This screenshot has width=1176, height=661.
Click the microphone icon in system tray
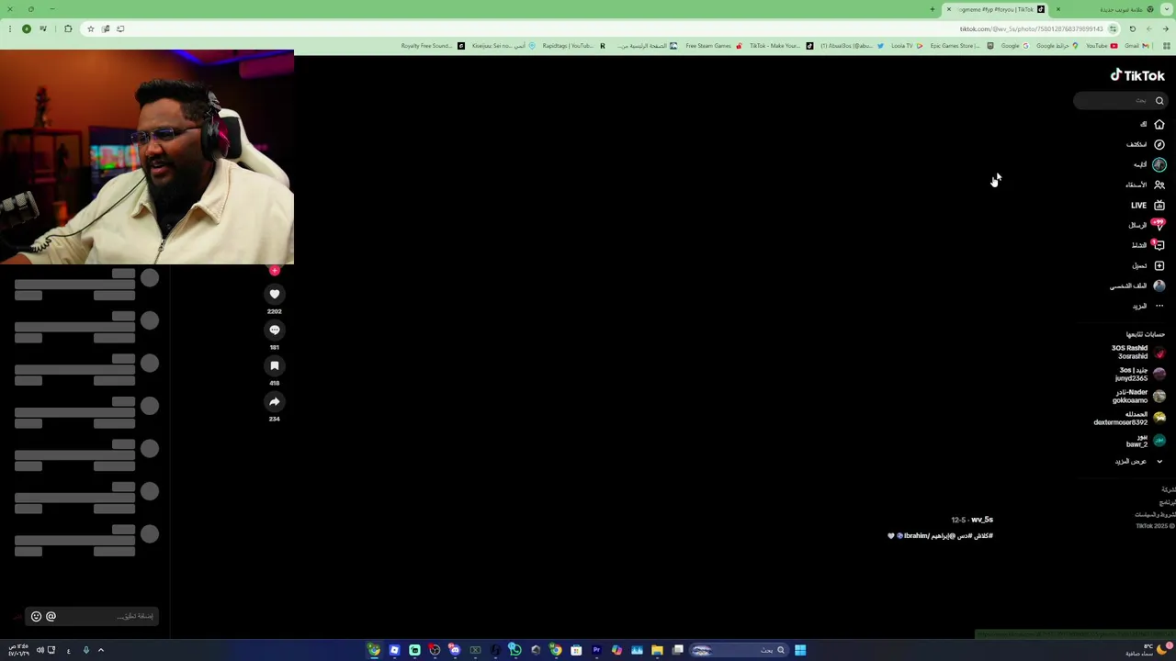point(85,650)
